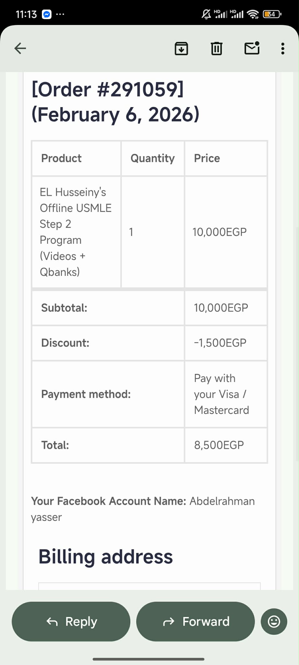Tap the Billing address heading
The image size is (299, 665).
(x=106, y=557)
